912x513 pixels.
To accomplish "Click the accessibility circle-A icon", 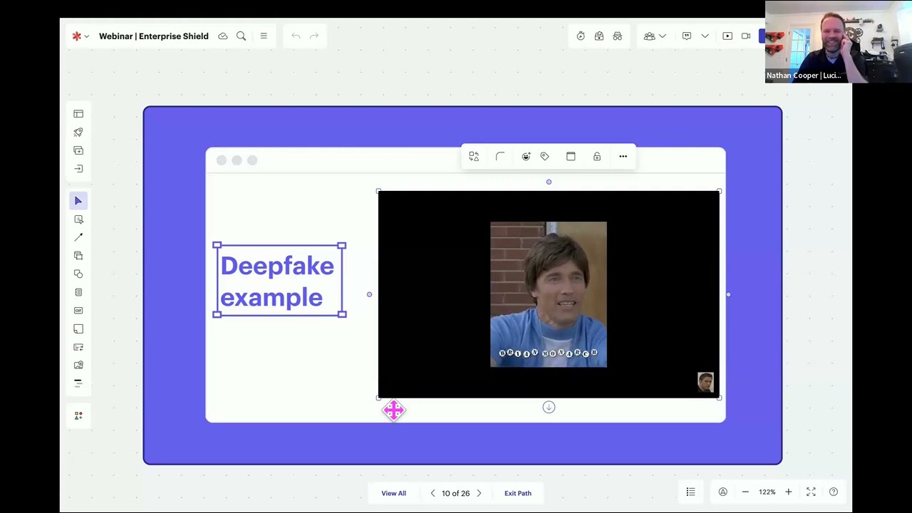I will point(722,492).
